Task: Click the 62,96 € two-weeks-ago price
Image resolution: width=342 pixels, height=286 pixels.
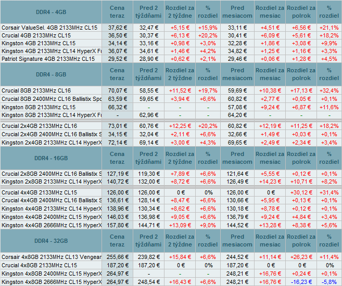Action: point(149,115)
